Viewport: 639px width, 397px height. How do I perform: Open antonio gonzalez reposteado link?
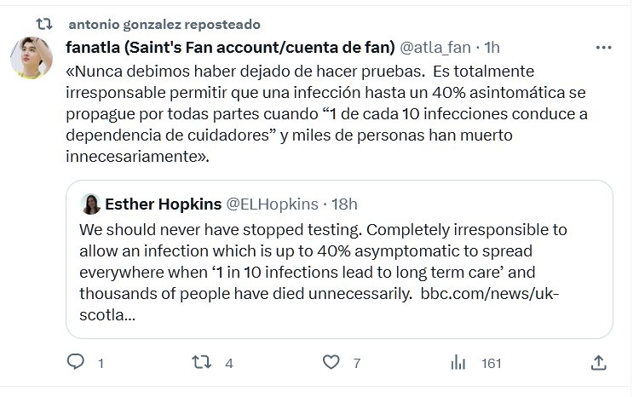click(x=164, y=24)
